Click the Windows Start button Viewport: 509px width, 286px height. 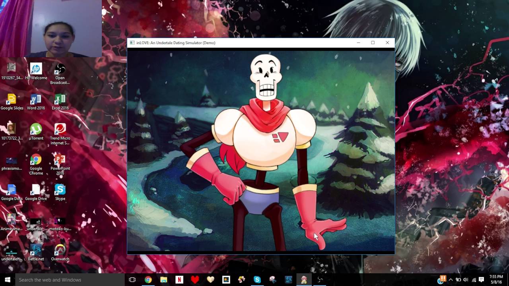click(x=8, y=280)
